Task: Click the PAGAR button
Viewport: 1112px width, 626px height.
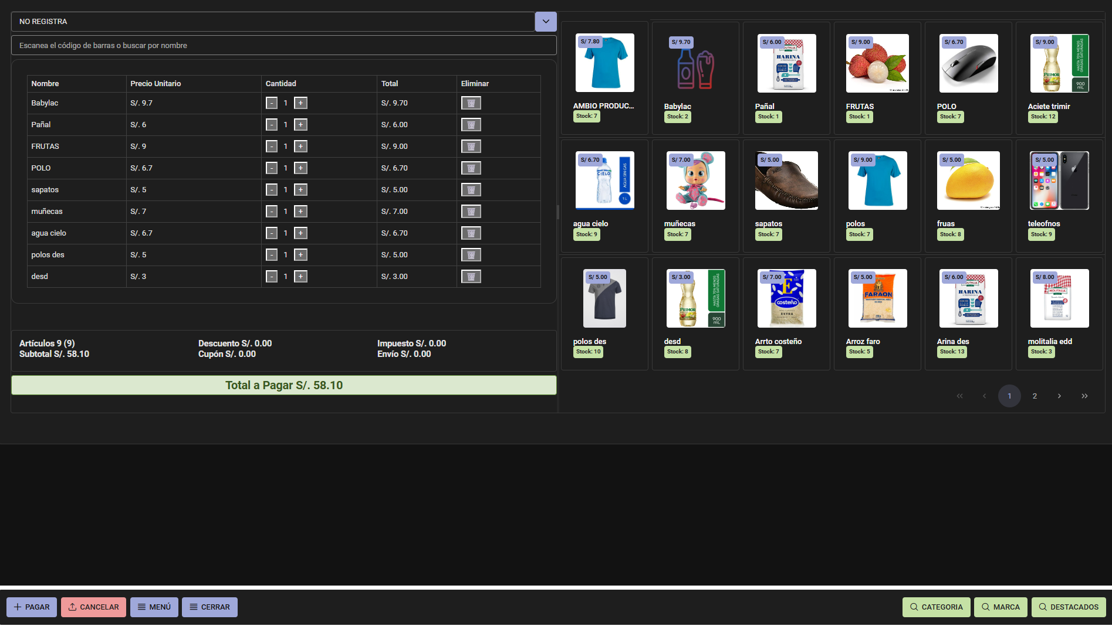Action: tap(32, 607)
